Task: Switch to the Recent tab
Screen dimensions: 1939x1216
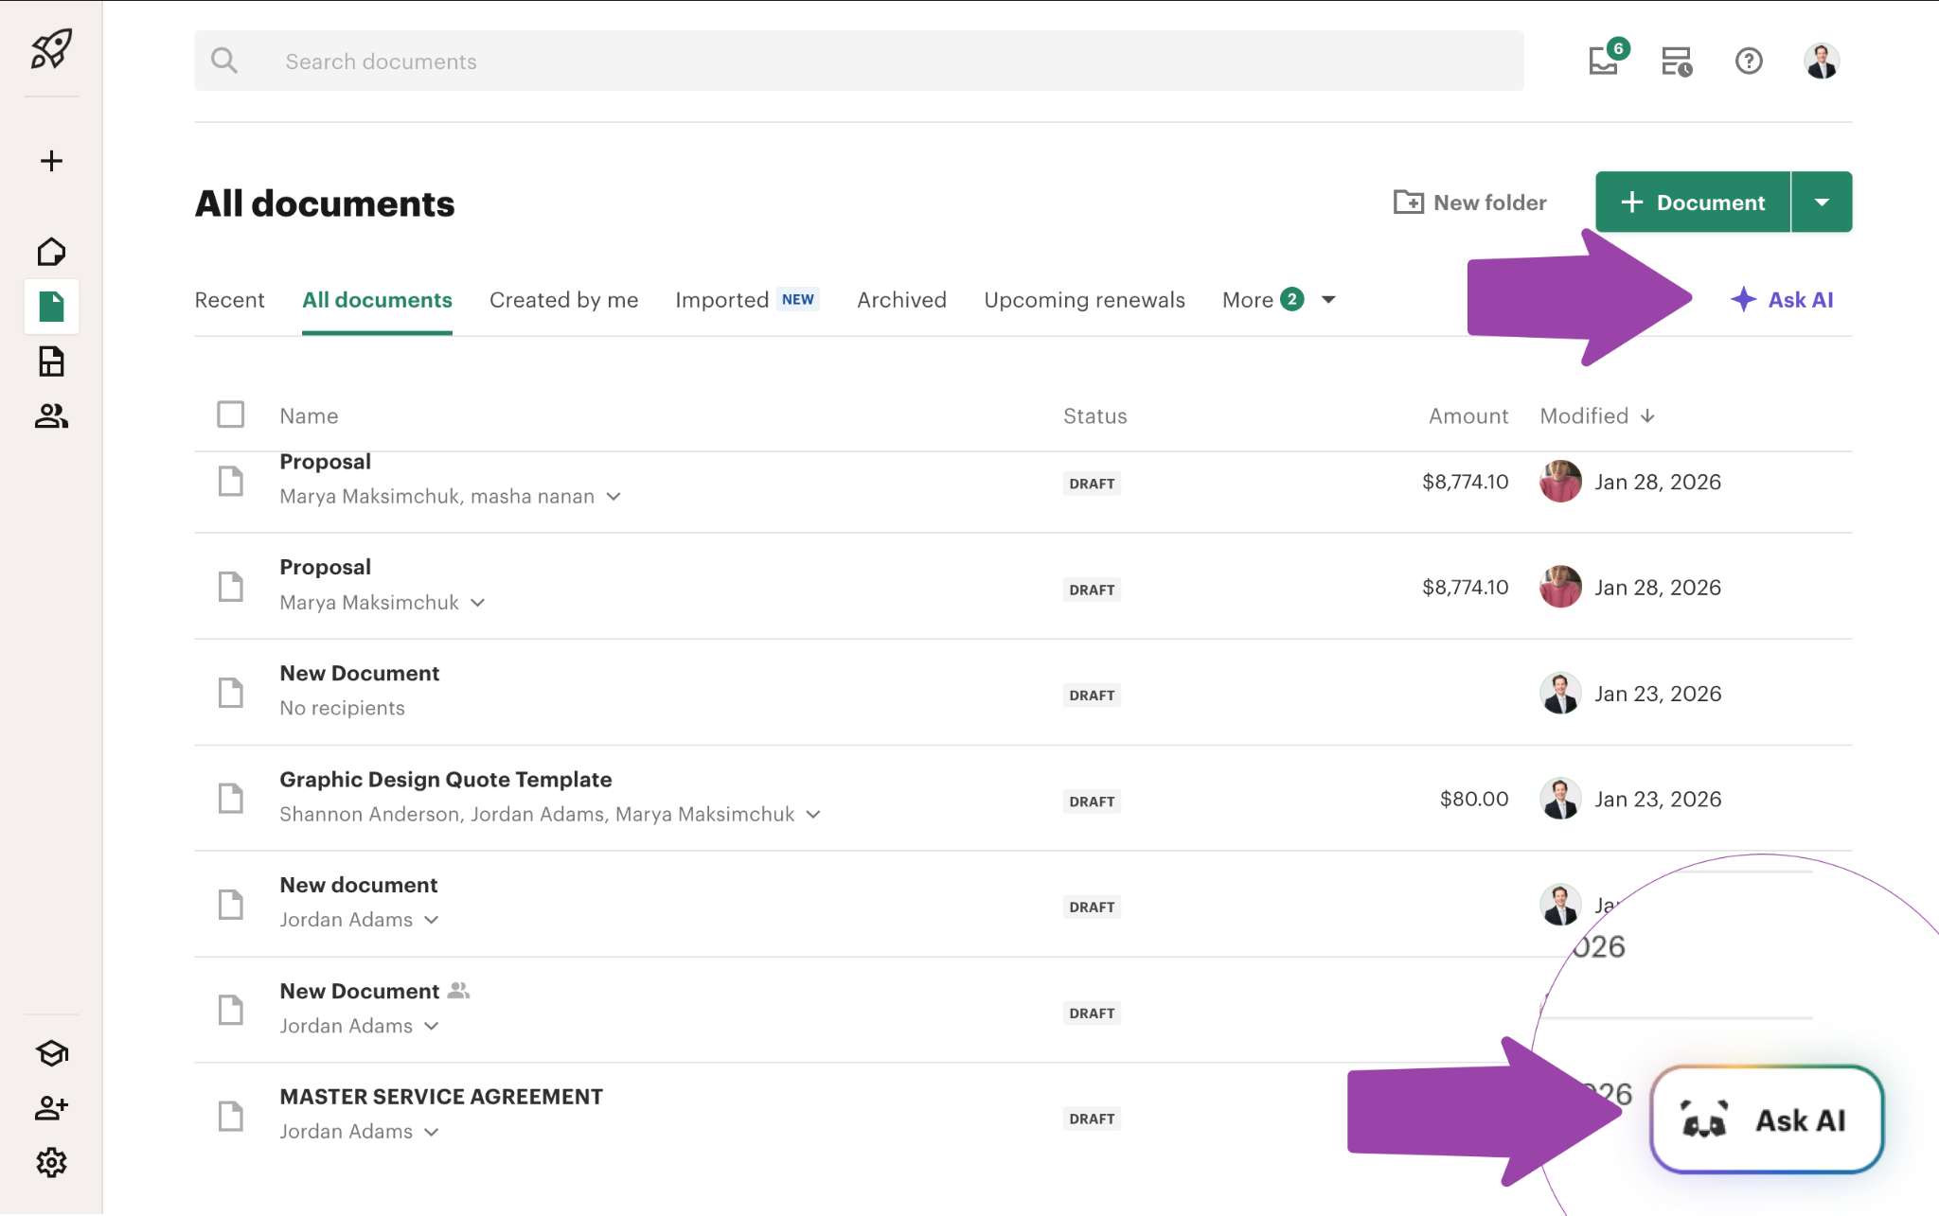Action: pyautogui.click(x=229, y=300)
